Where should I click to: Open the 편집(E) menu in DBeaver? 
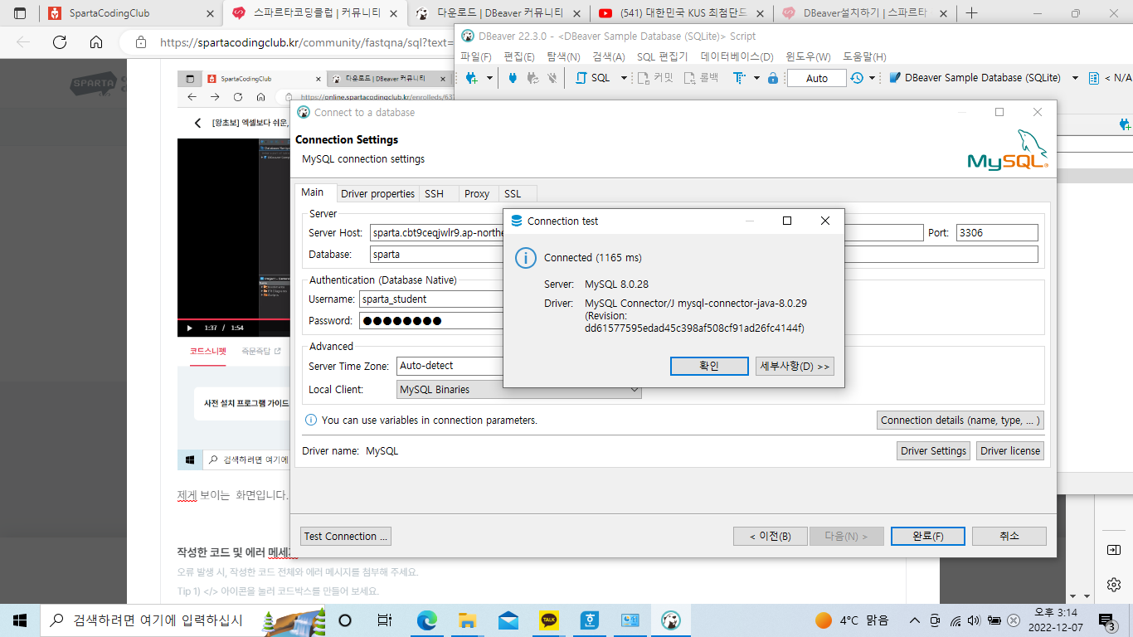point(519,56)
